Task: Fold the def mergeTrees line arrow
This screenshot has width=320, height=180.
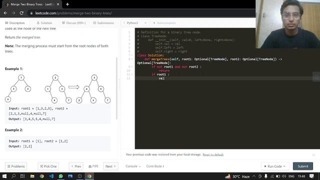Action: pyautogui.click(x=132, y=59)
